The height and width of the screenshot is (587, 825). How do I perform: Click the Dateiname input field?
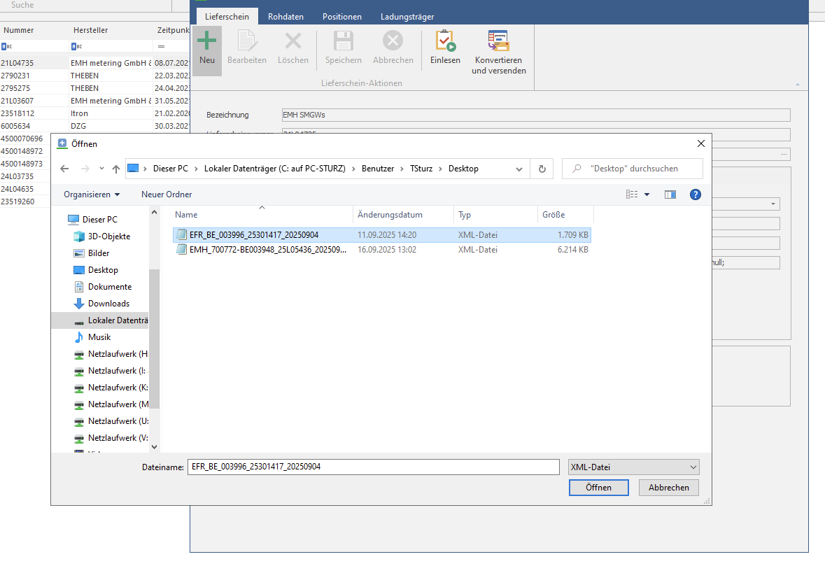[x=373, y=467]
